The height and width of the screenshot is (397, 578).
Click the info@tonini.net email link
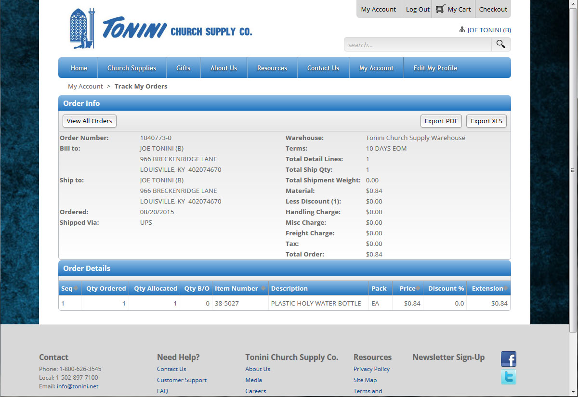(x=78, y=386)
